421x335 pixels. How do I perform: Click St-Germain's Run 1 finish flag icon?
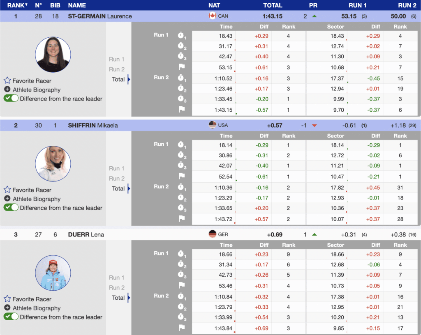click(x=181, y=67)
